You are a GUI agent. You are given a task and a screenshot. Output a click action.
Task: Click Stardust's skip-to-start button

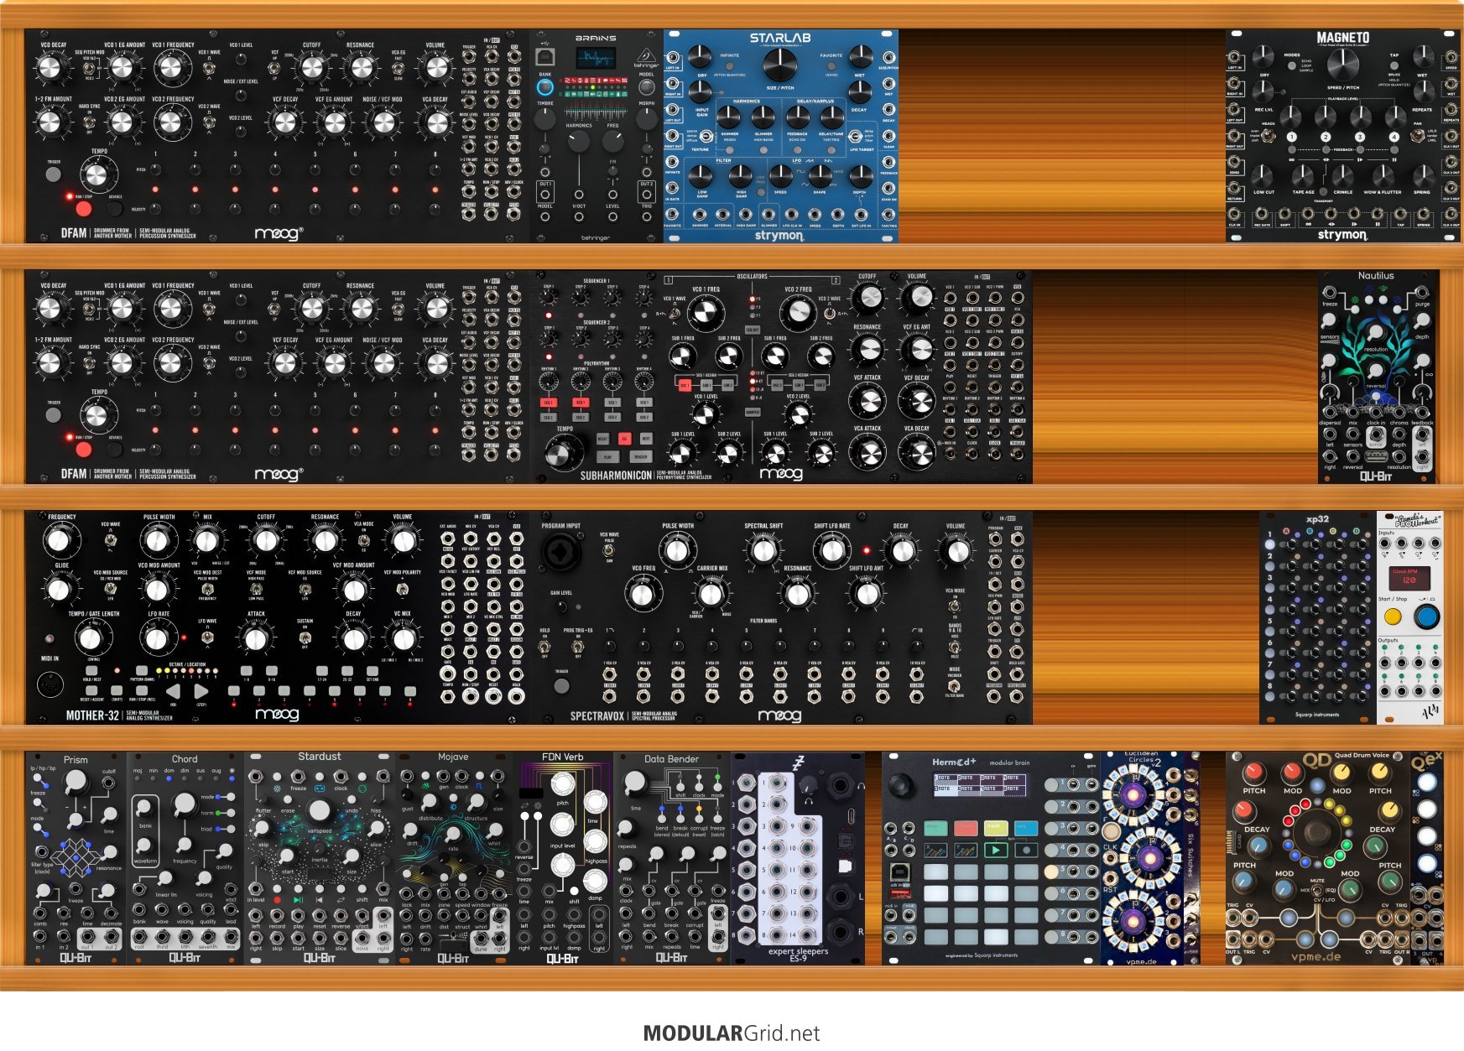coord(320,900)
